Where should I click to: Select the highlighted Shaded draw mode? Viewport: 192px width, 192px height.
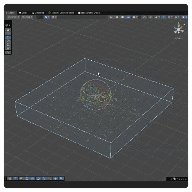128,17
